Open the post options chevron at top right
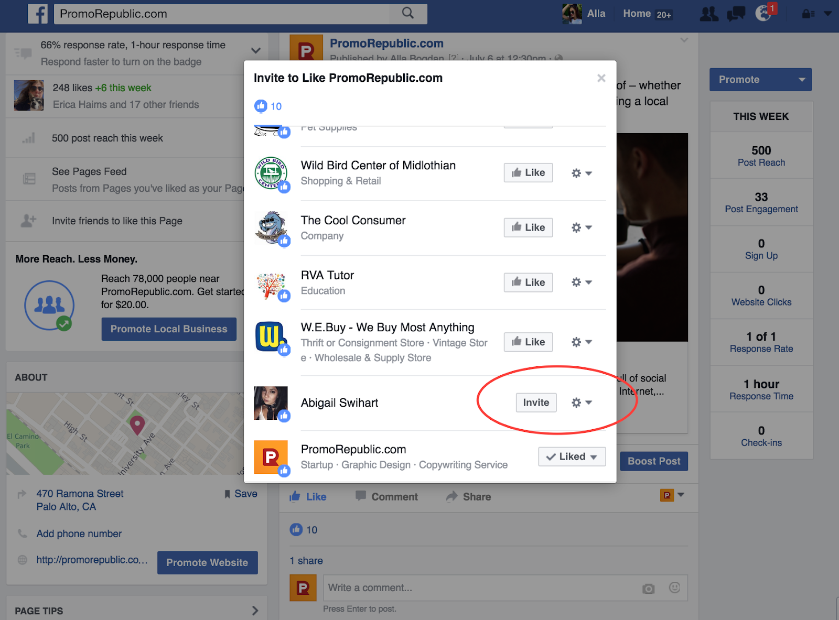This screenshot has width=839, height=620. coord(684,40)
